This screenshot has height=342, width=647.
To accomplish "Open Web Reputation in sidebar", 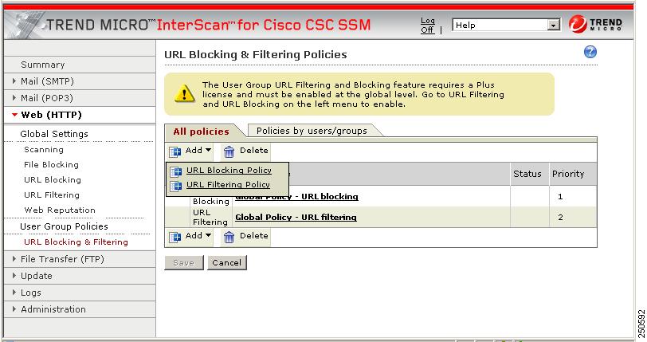I will pos(60,210).
